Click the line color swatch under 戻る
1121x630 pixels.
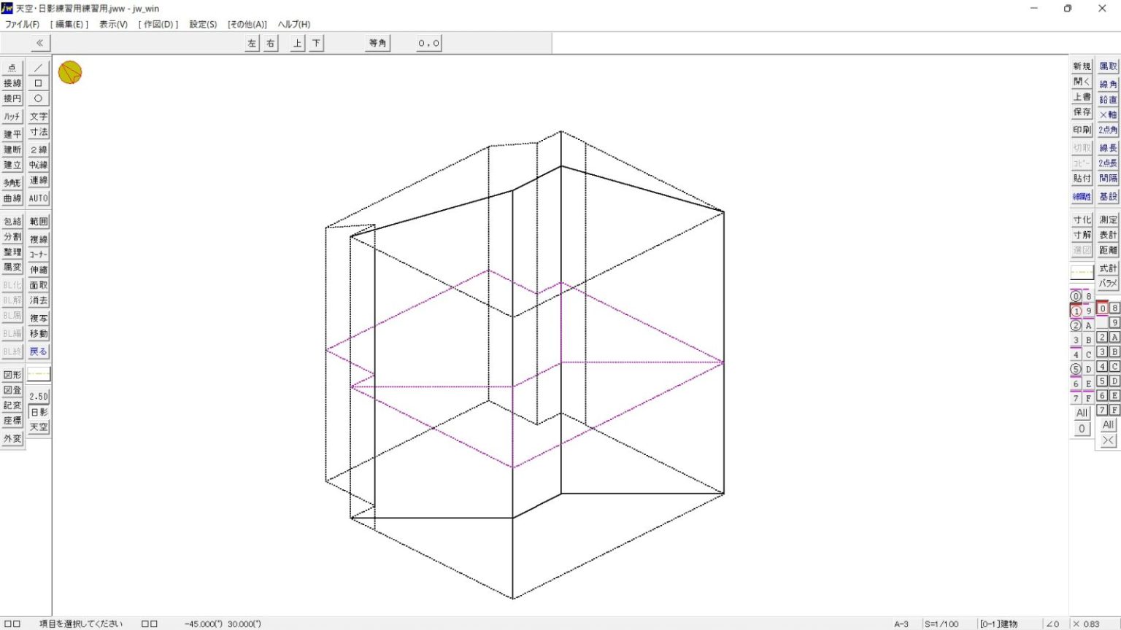pos(39,374)
